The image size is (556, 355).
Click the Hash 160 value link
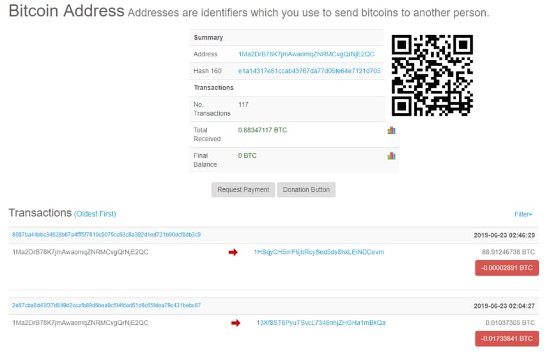309,71
